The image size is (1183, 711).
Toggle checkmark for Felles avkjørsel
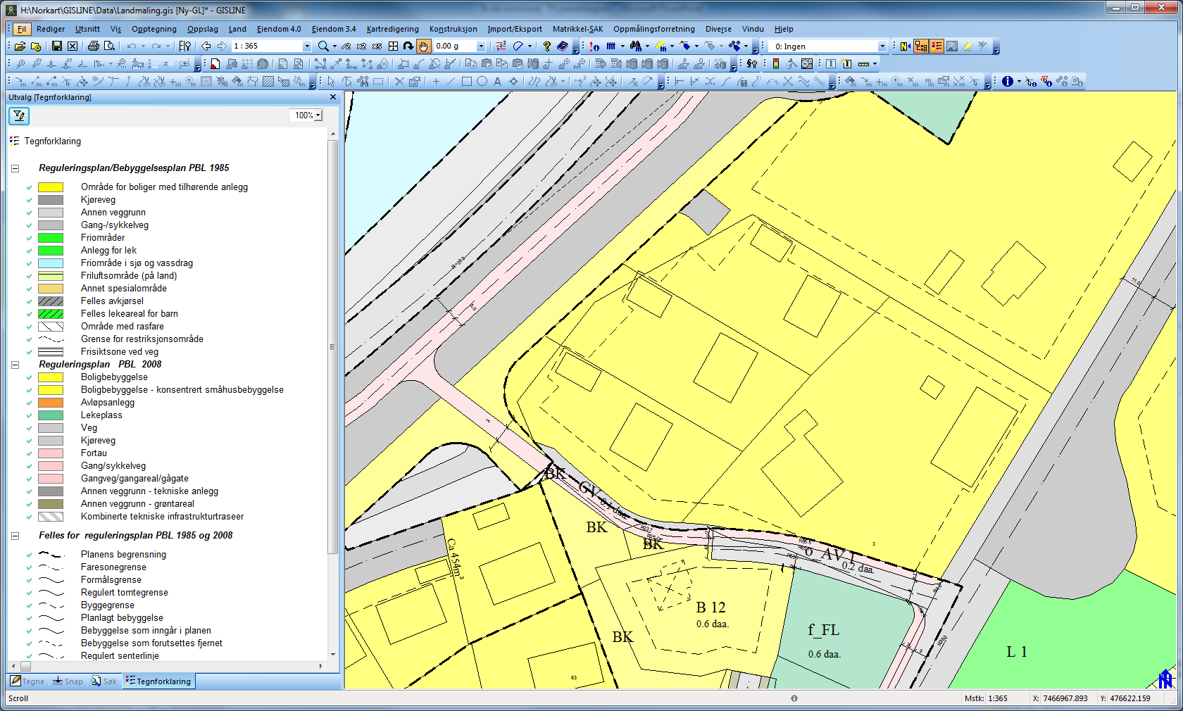(x=29, y=301)
